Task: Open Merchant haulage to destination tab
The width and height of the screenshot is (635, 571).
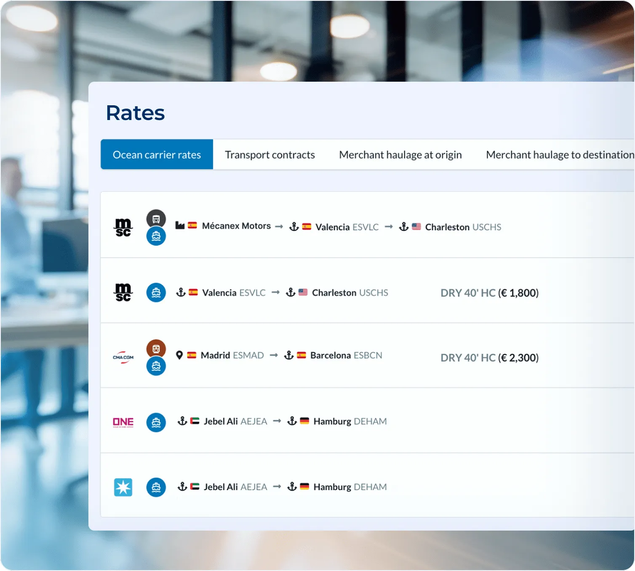Action: point(559,155)
